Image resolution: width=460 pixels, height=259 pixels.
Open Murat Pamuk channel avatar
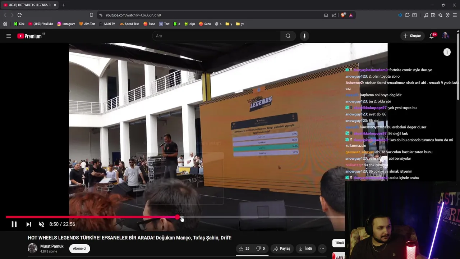tap(33, 248)
